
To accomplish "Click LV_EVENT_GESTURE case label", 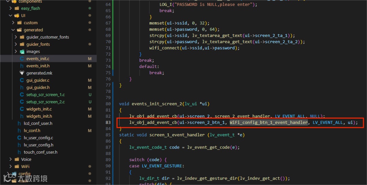I will click(x=162, y=166).
